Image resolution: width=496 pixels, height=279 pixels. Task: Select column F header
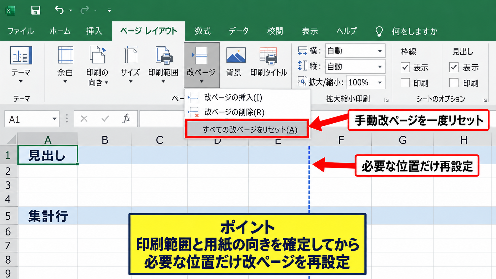pos(341,140)
